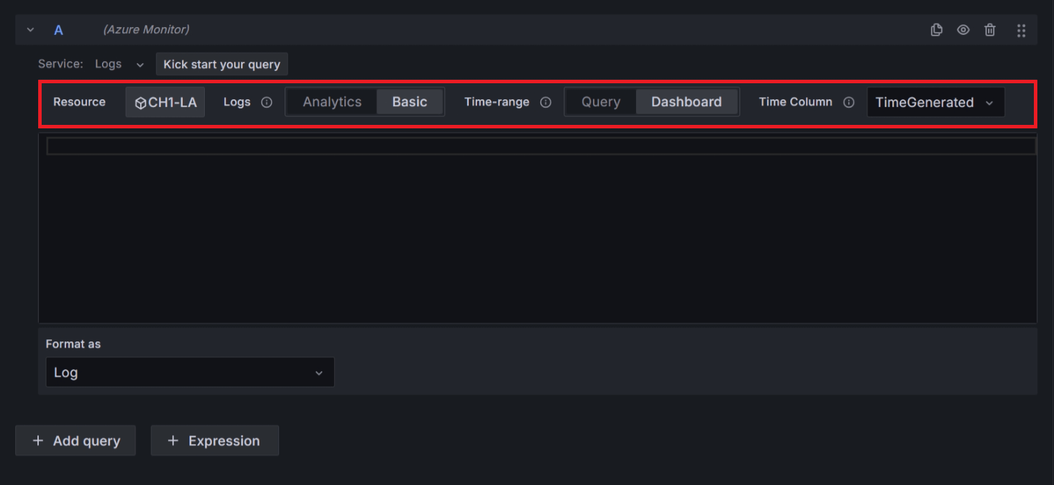
Task: Show info icon next to Time Column
Action: pos(848,102)
